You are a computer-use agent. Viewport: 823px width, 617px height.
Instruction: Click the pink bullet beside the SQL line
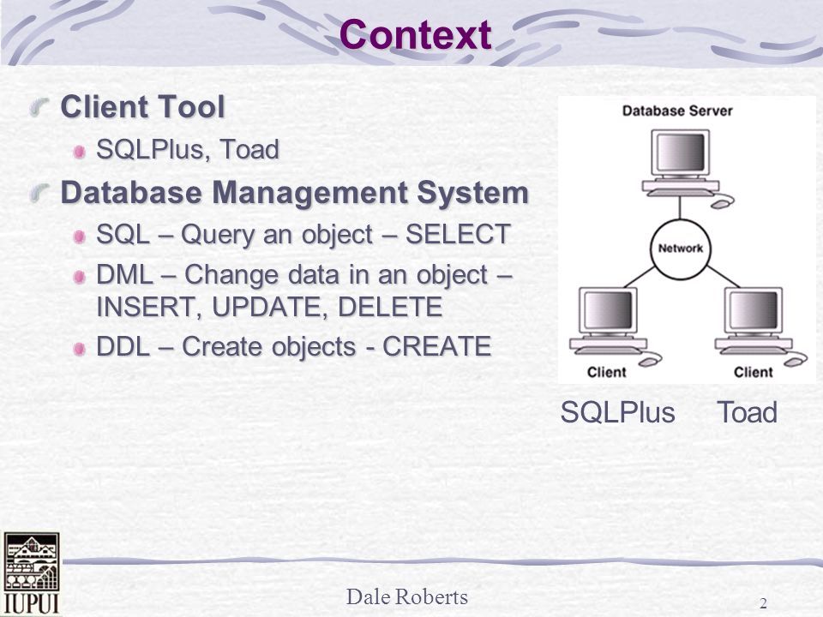80,237
